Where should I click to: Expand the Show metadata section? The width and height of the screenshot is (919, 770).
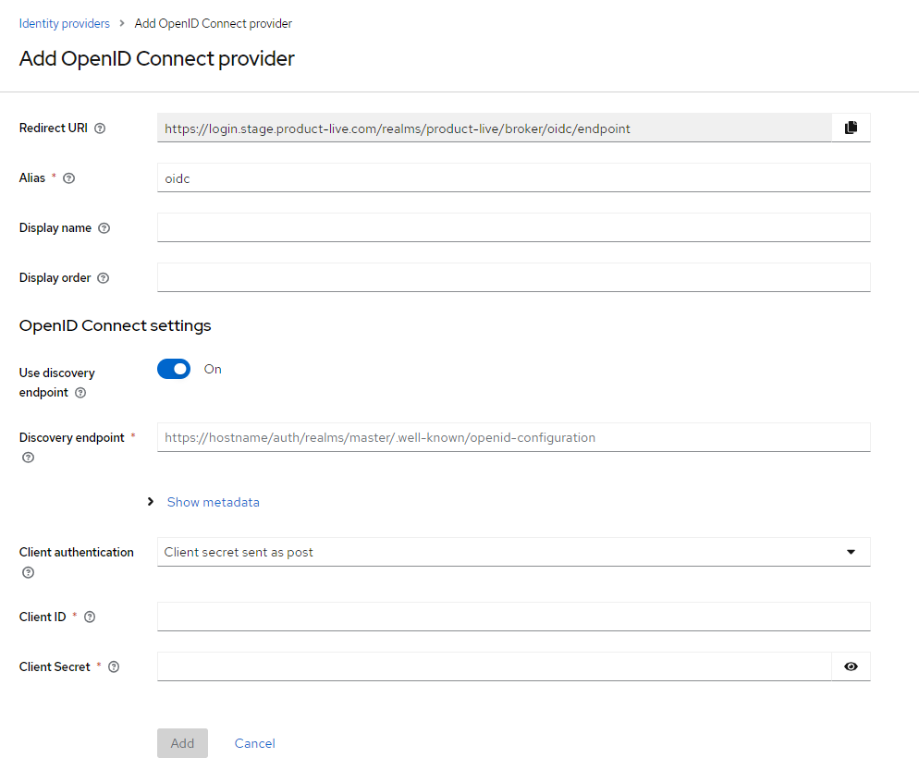coord(213,502)
